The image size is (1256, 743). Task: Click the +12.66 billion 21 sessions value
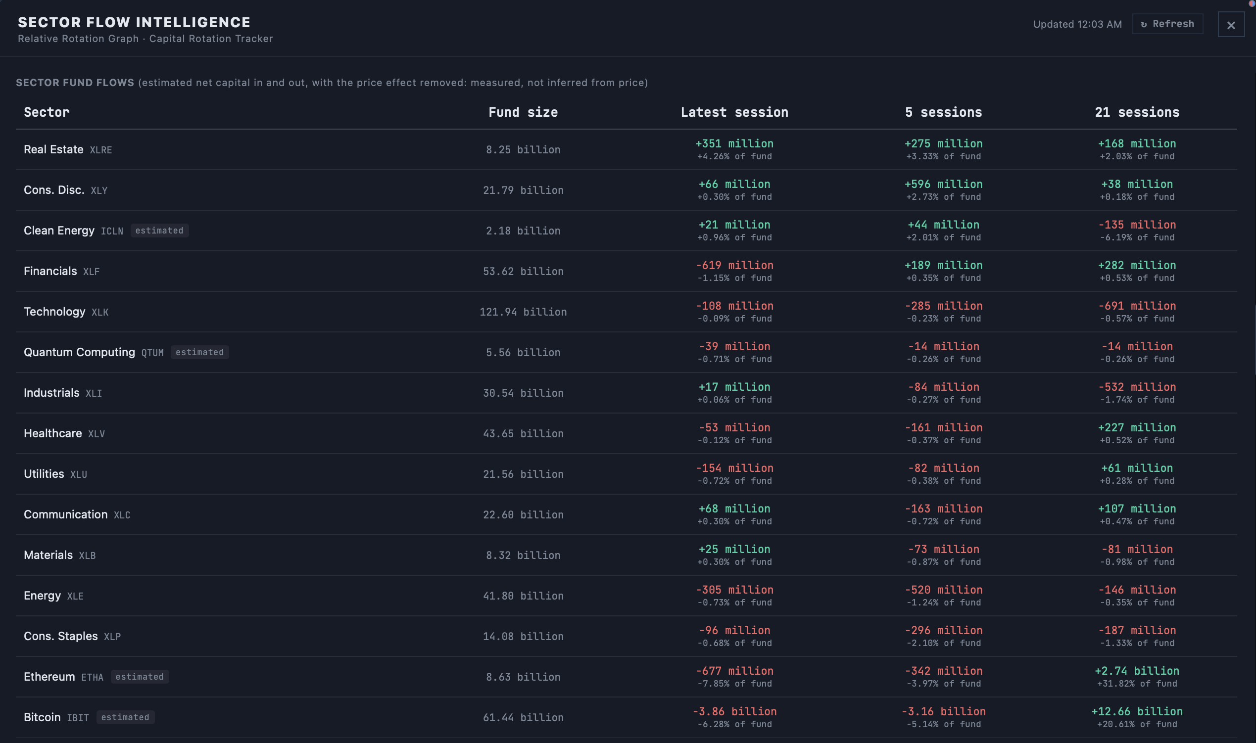click(1137, 711)
